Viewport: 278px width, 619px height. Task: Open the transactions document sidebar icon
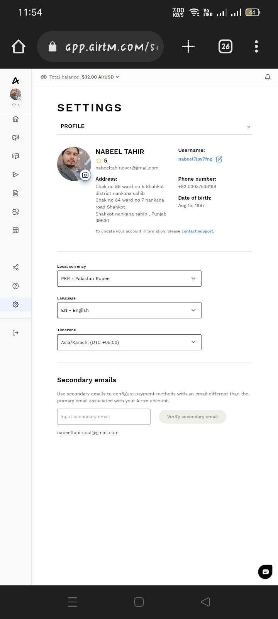point(15,193)
